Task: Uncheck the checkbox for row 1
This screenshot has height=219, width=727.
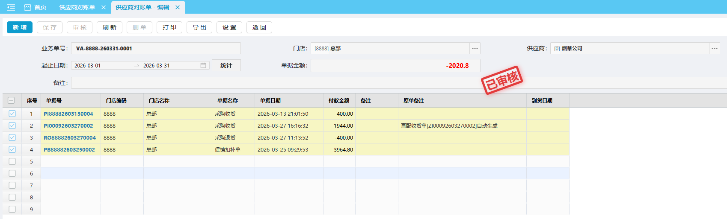Action: pos(12,114)
